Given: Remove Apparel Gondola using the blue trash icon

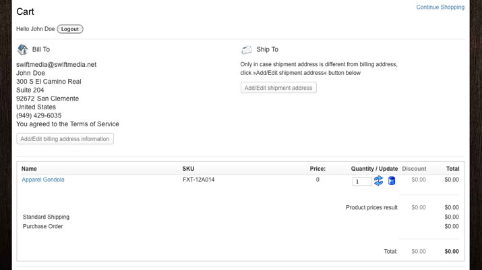Looking at the screenshot, I should pyautogui.click(x=391, y=181).
